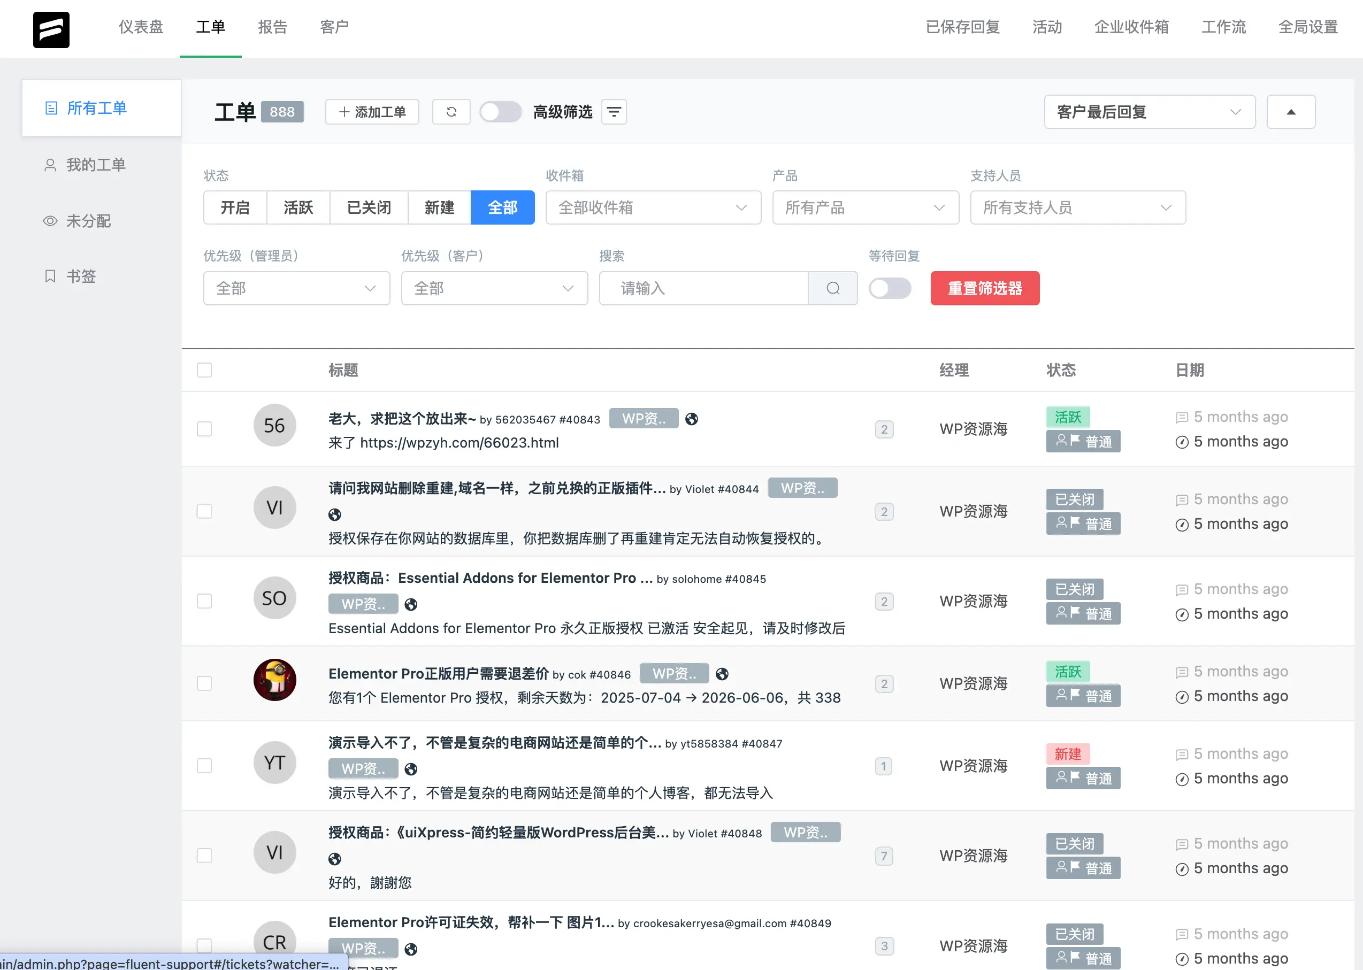Viewport: 1363px width, 970px height.
Task: Open the 所有支持人员 dropdown
Action: [1077, 207]
